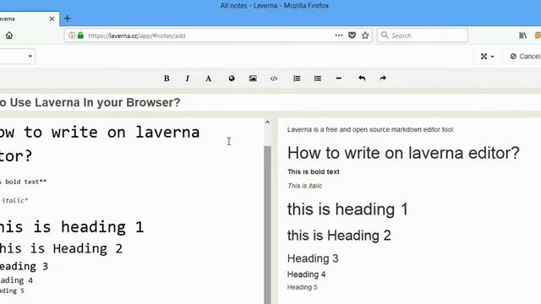The width and height of the screenshot is (541, 304).
Task: Click the note title field
Action: [x=270, y=102]
